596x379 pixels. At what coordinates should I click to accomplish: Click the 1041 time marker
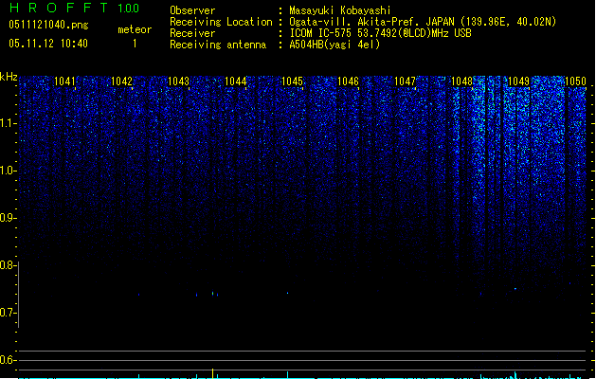pyautogui.click(x=64, y=81)
